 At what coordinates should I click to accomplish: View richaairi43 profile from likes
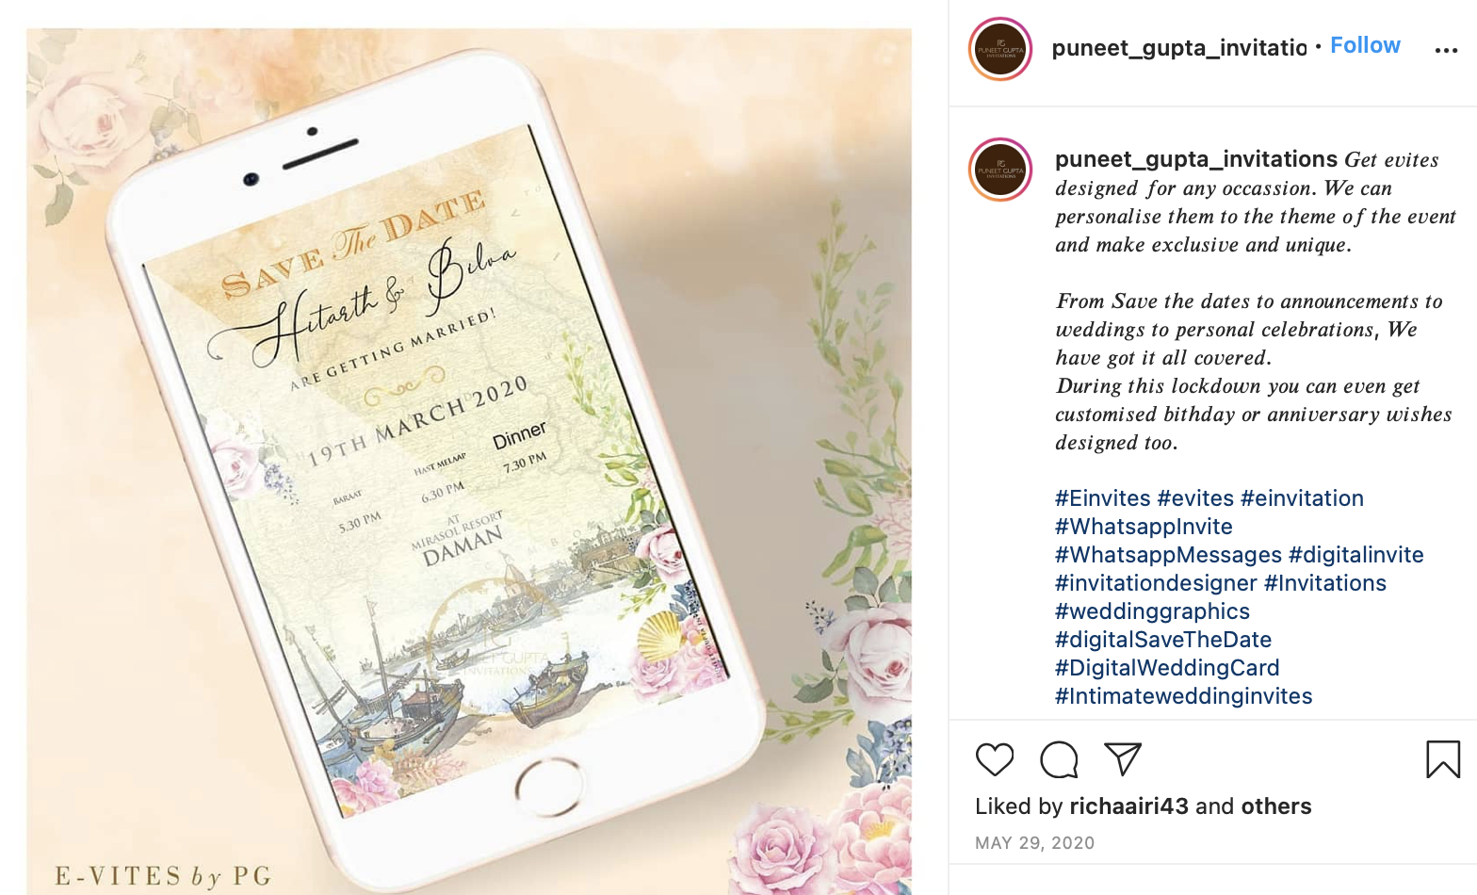tap(1128, 806)
